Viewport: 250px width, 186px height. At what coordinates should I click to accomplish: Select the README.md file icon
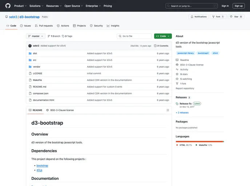[30, 87]
